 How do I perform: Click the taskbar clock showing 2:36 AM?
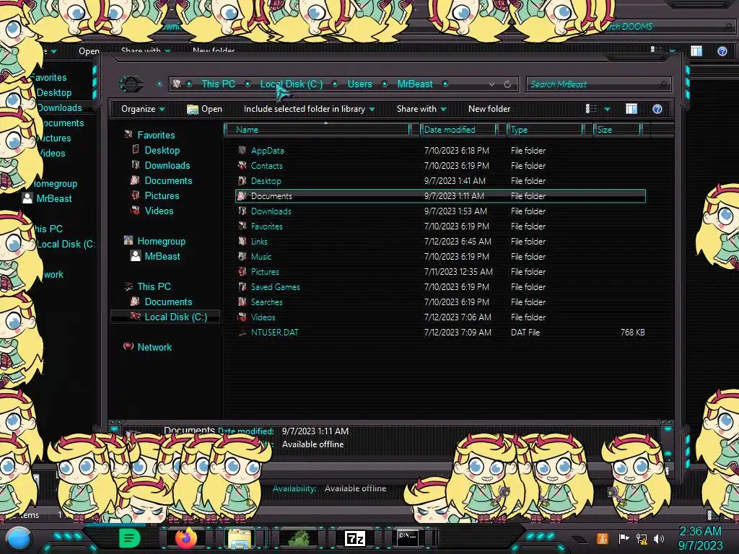point(700,531)
